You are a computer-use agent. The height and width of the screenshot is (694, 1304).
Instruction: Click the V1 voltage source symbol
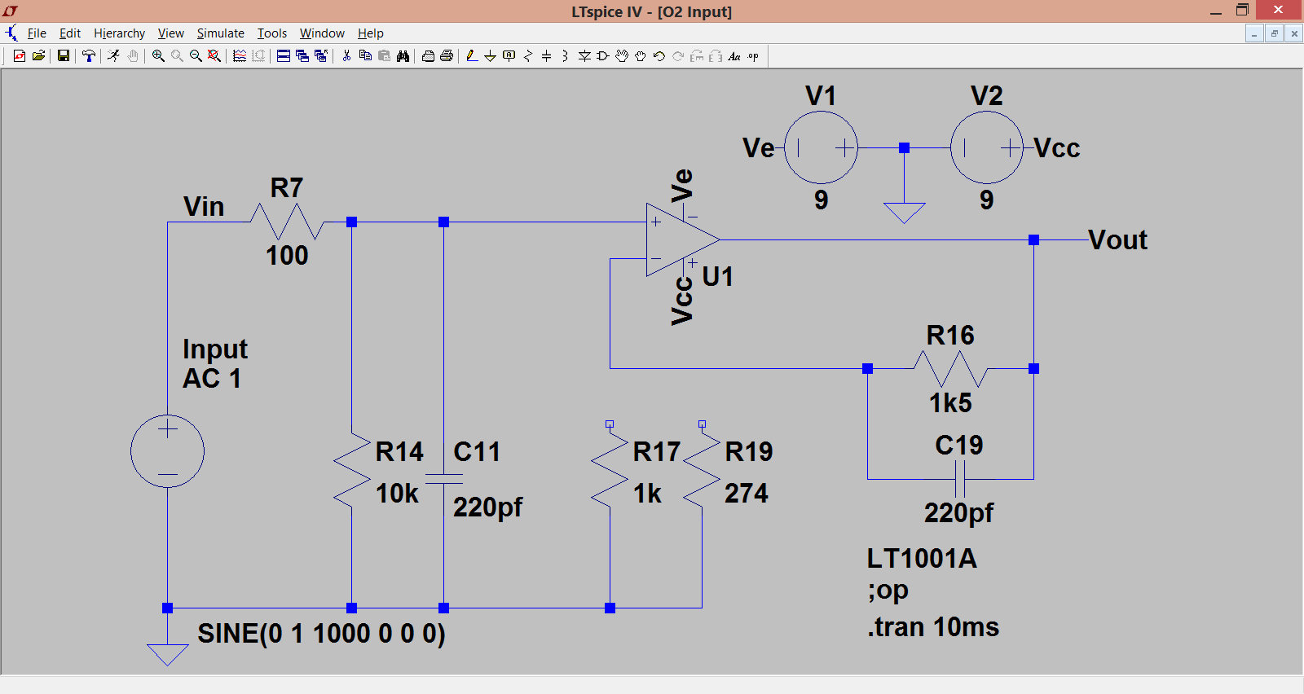[x=821, y=147]
